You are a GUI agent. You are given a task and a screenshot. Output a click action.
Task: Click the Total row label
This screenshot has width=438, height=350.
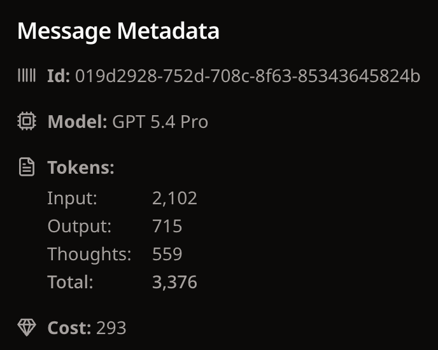[x=70, y=282]
